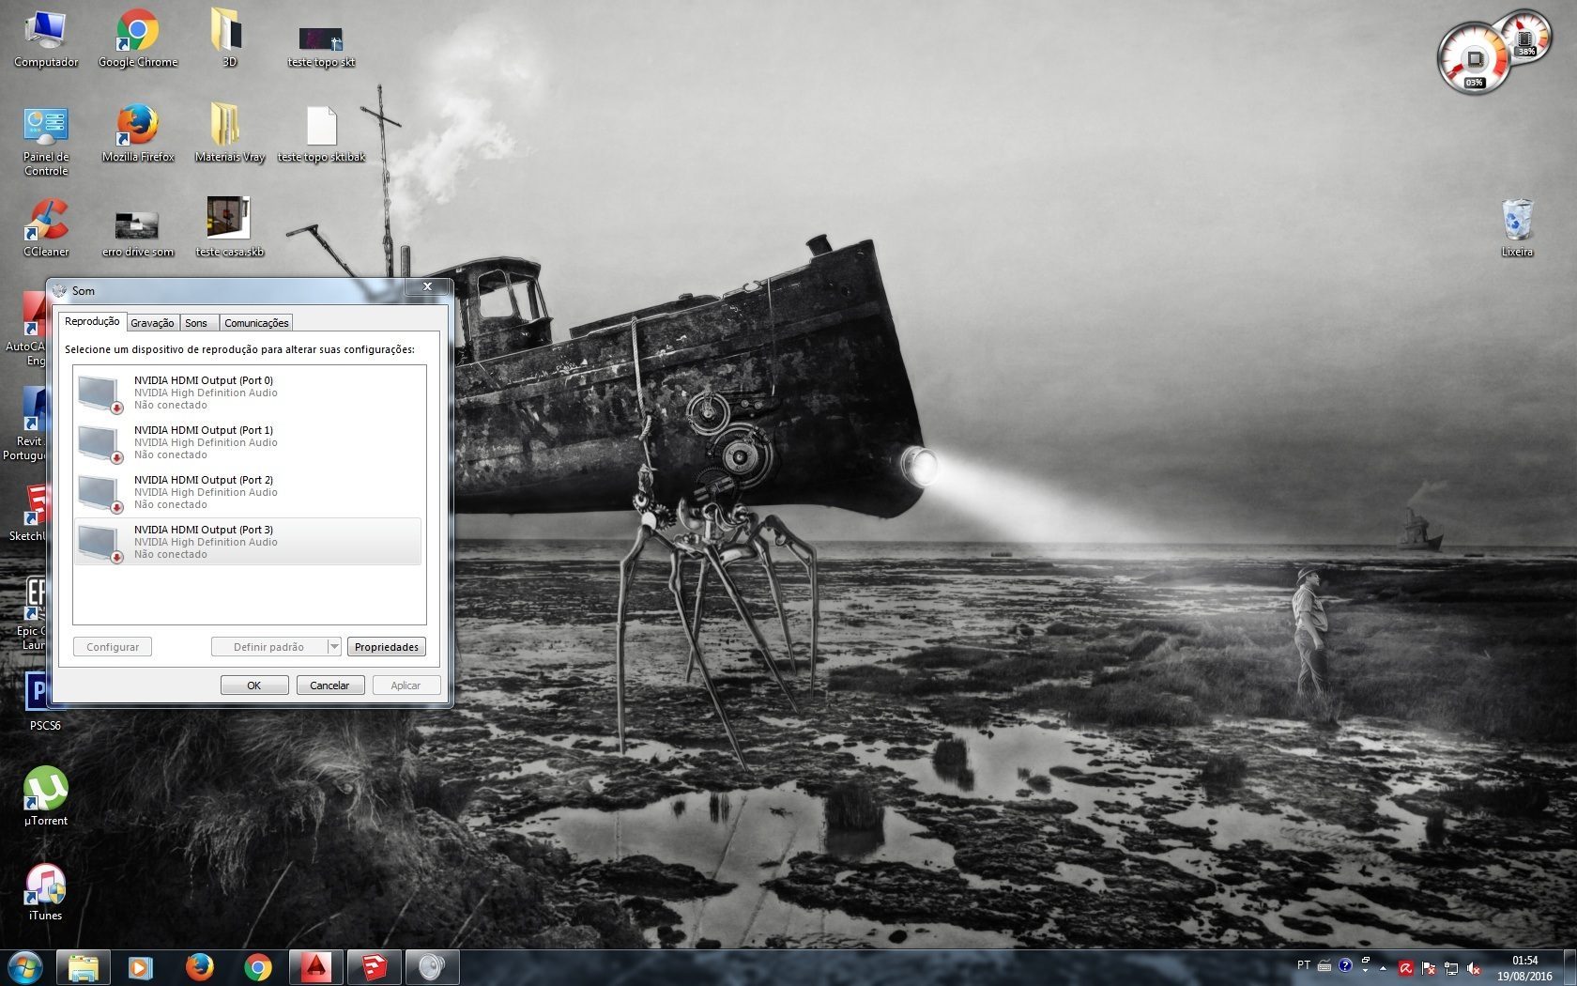This screenshot has width=1577, height=986.
Task: Open the PT language selector
Action: click(x=1303, y=965)
